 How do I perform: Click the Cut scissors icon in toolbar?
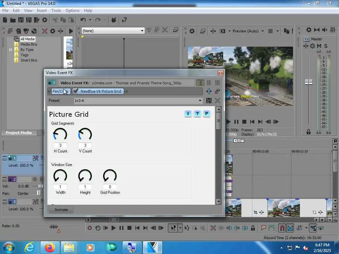pyautogui.click(x=55, y=20)
